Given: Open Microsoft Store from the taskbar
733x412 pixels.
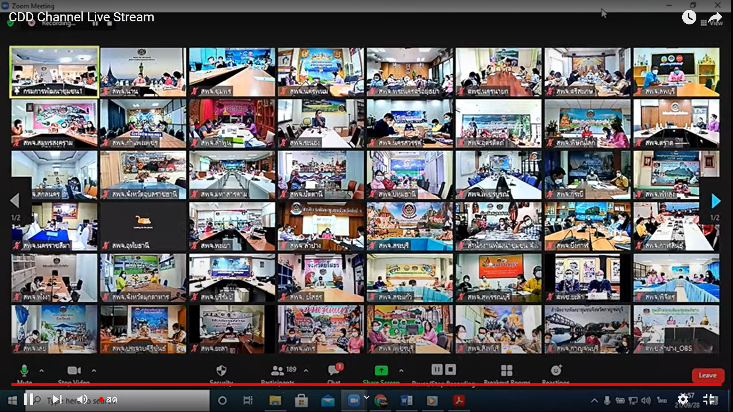Looking at the screenshot, I should tap(301, 401).
